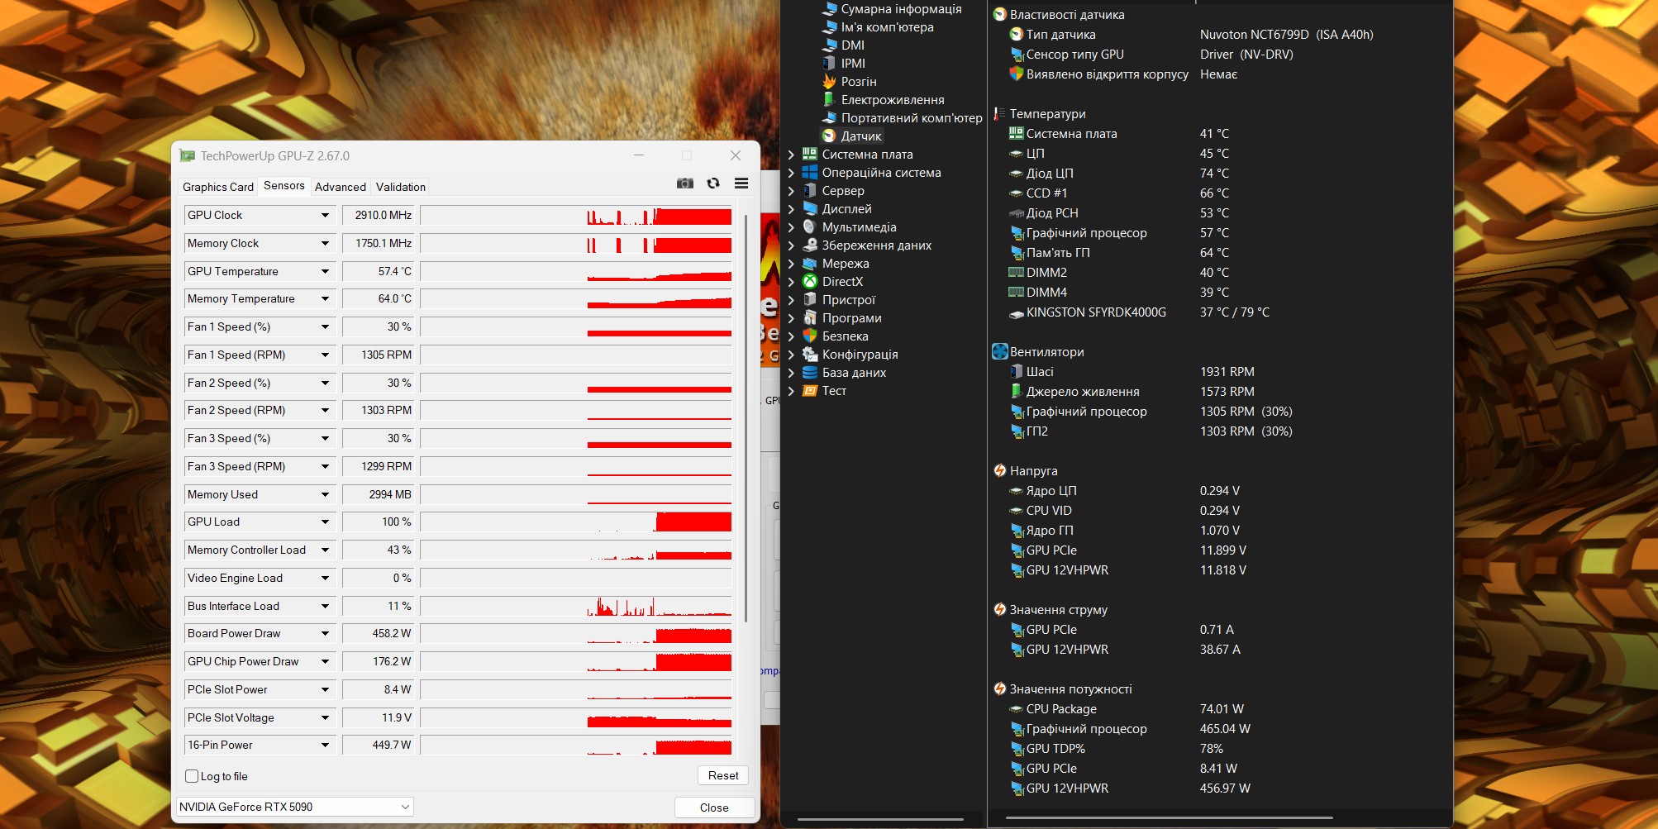Viewport: 1658px width, 829px height.
Task: Switch to the Graphics Card tab
Action: (x=218, y=187)
